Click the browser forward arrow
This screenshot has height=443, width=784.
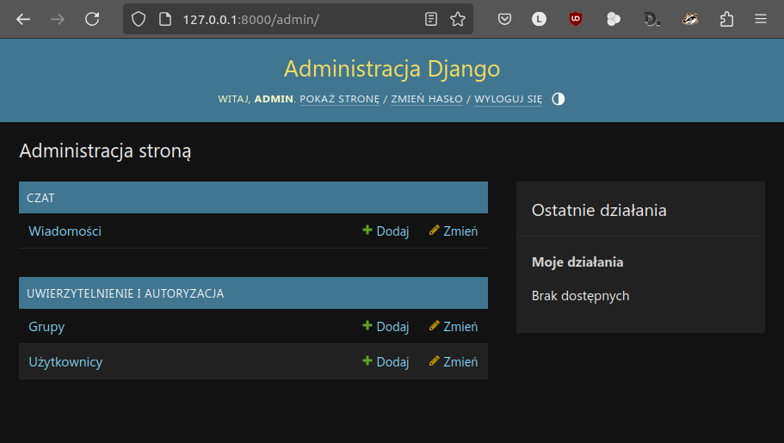click(x=58, y=20)
